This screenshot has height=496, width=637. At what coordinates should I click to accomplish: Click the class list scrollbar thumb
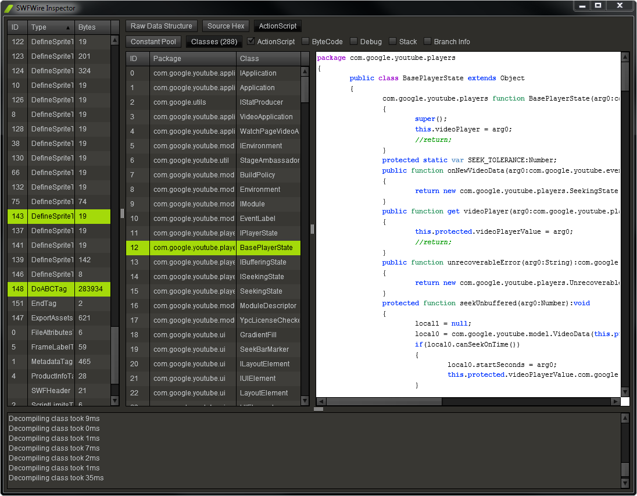(305, 90)
